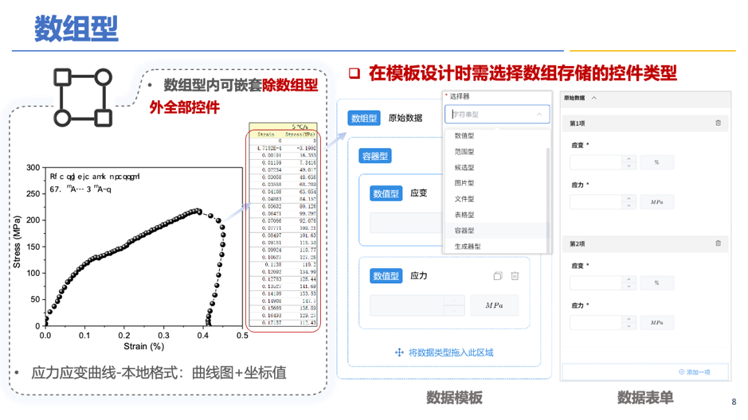
Task: Collapse the 原始数据 section chevron
Action: [594, 99]
